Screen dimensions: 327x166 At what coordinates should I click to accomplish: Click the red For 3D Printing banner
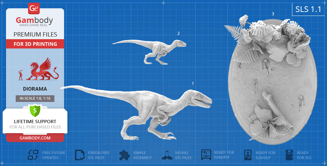(35, 44)
